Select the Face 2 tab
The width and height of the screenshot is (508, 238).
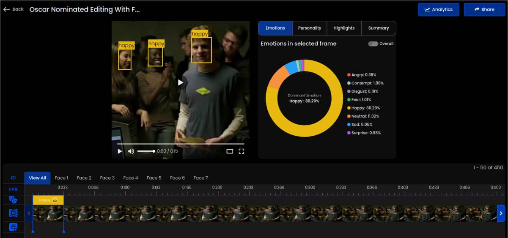tap(84, 178)
